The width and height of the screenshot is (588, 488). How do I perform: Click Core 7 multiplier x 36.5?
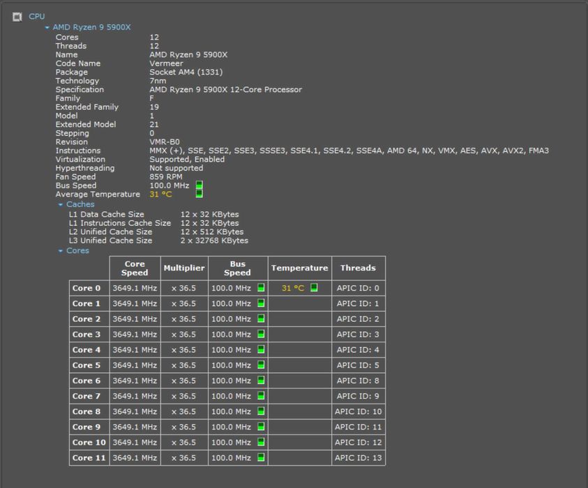[183, 396]
